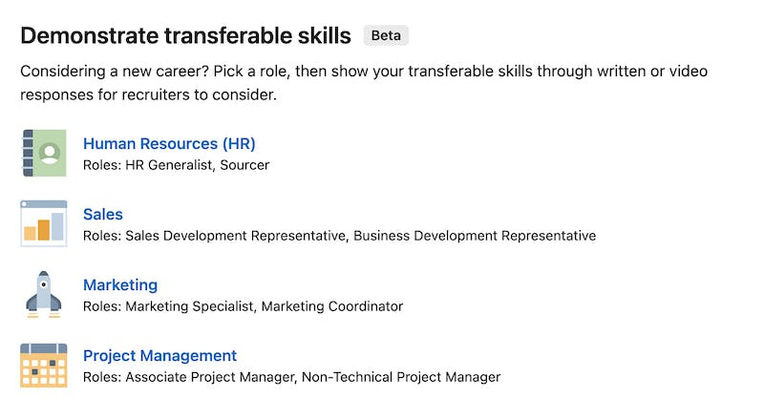Select the Project Management calendar icon
The width and height of the screenshot is (764, 419).
point(44,366)
